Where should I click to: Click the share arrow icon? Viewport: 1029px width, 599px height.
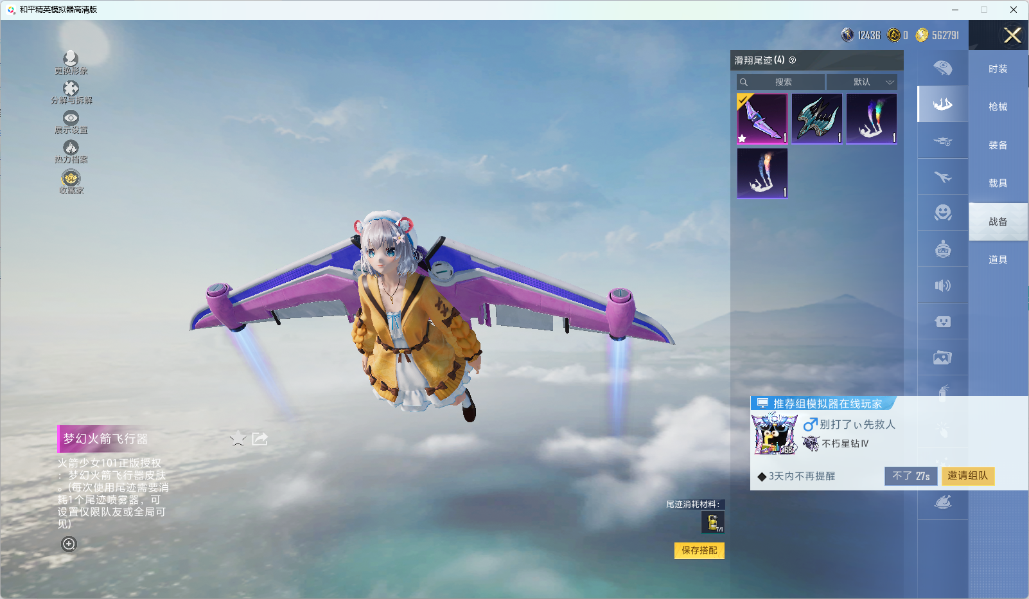(259, 439)
